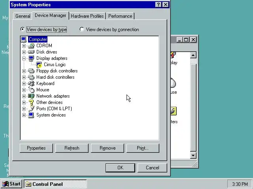Click the Cirrus Logic warning icon
Image resolution: width=253 pixels, height=189 pixels.
tap(39, 65)
